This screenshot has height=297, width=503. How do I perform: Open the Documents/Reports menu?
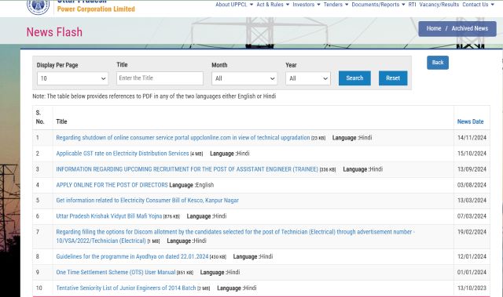(x=378, y=5)
